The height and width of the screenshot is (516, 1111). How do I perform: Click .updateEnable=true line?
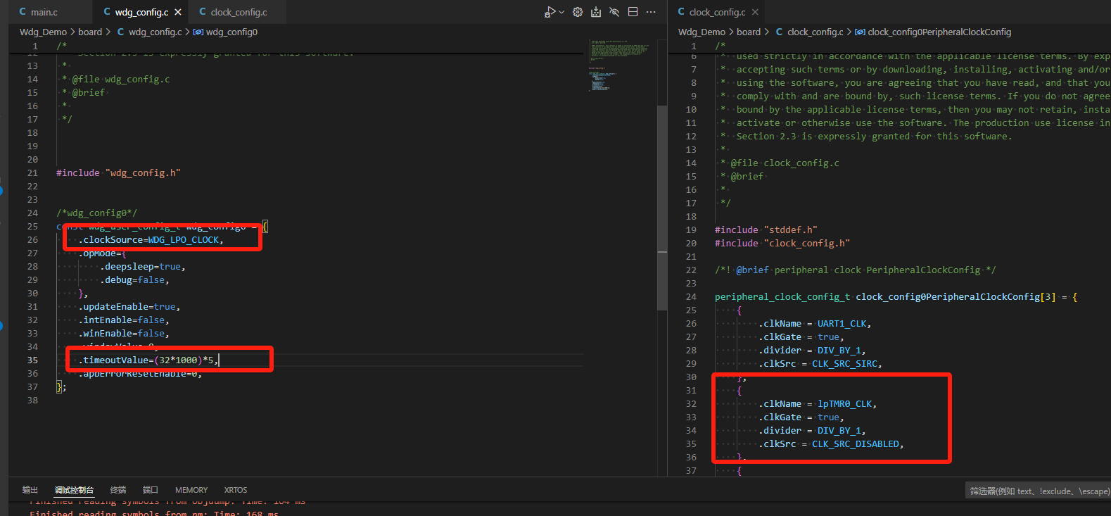tap(129, 306)
